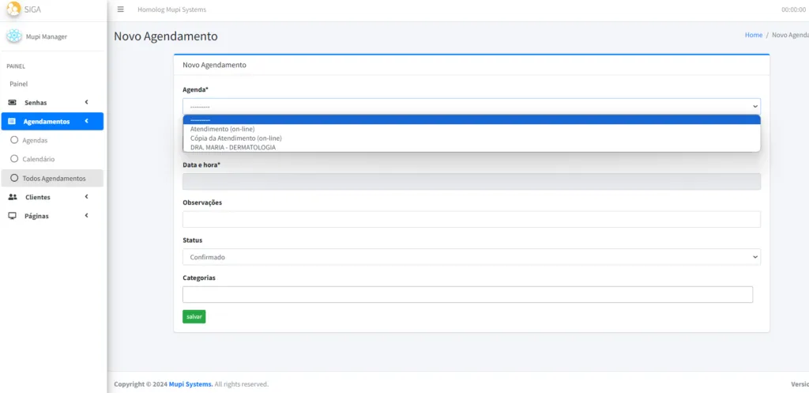Expand the Senhas submenu chevron
Screen dimensions: 809x393
(x=86, y=102)
